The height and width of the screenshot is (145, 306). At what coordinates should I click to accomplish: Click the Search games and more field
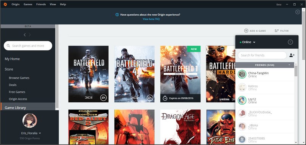[x=28, y=46]
